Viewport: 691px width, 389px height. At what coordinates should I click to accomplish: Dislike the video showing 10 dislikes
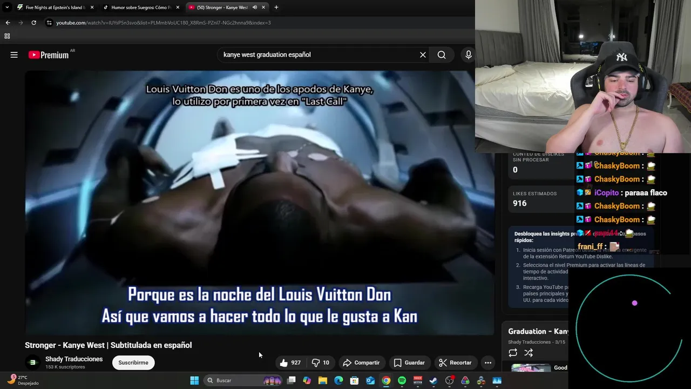321,363
